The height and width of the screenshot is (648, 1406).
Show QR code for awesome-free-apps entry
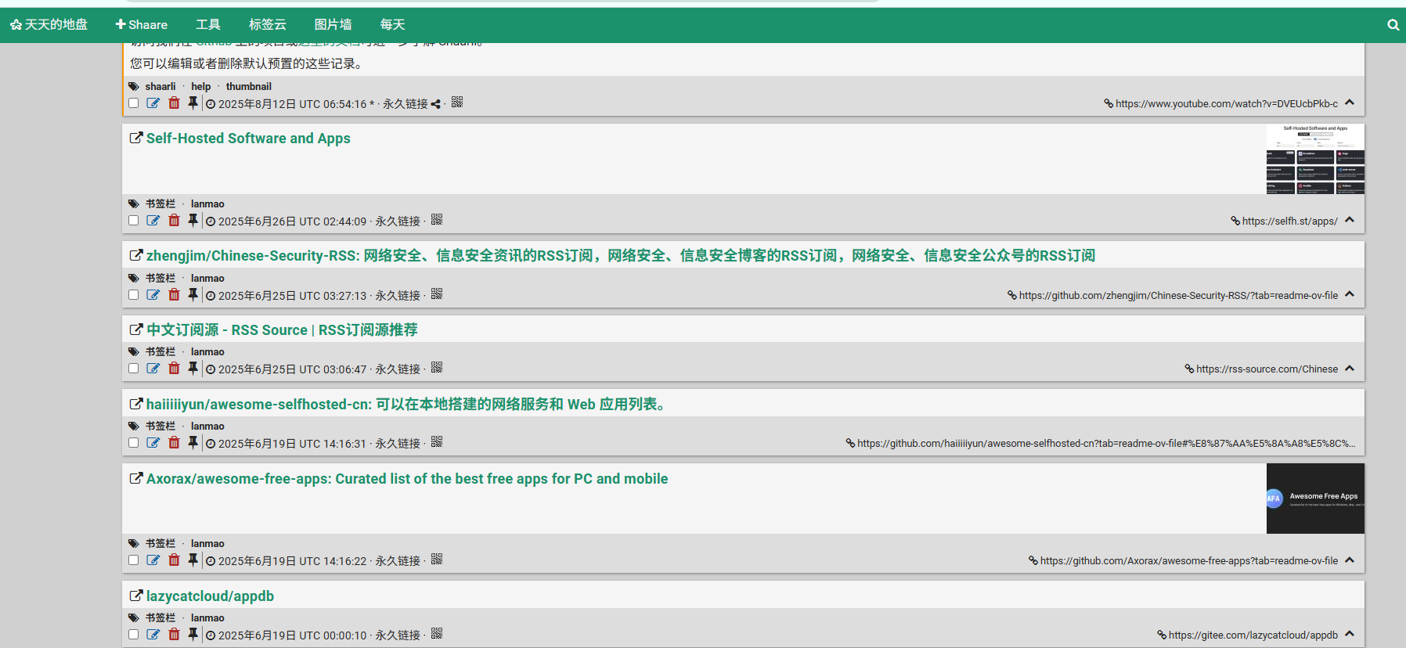[437, 560]
